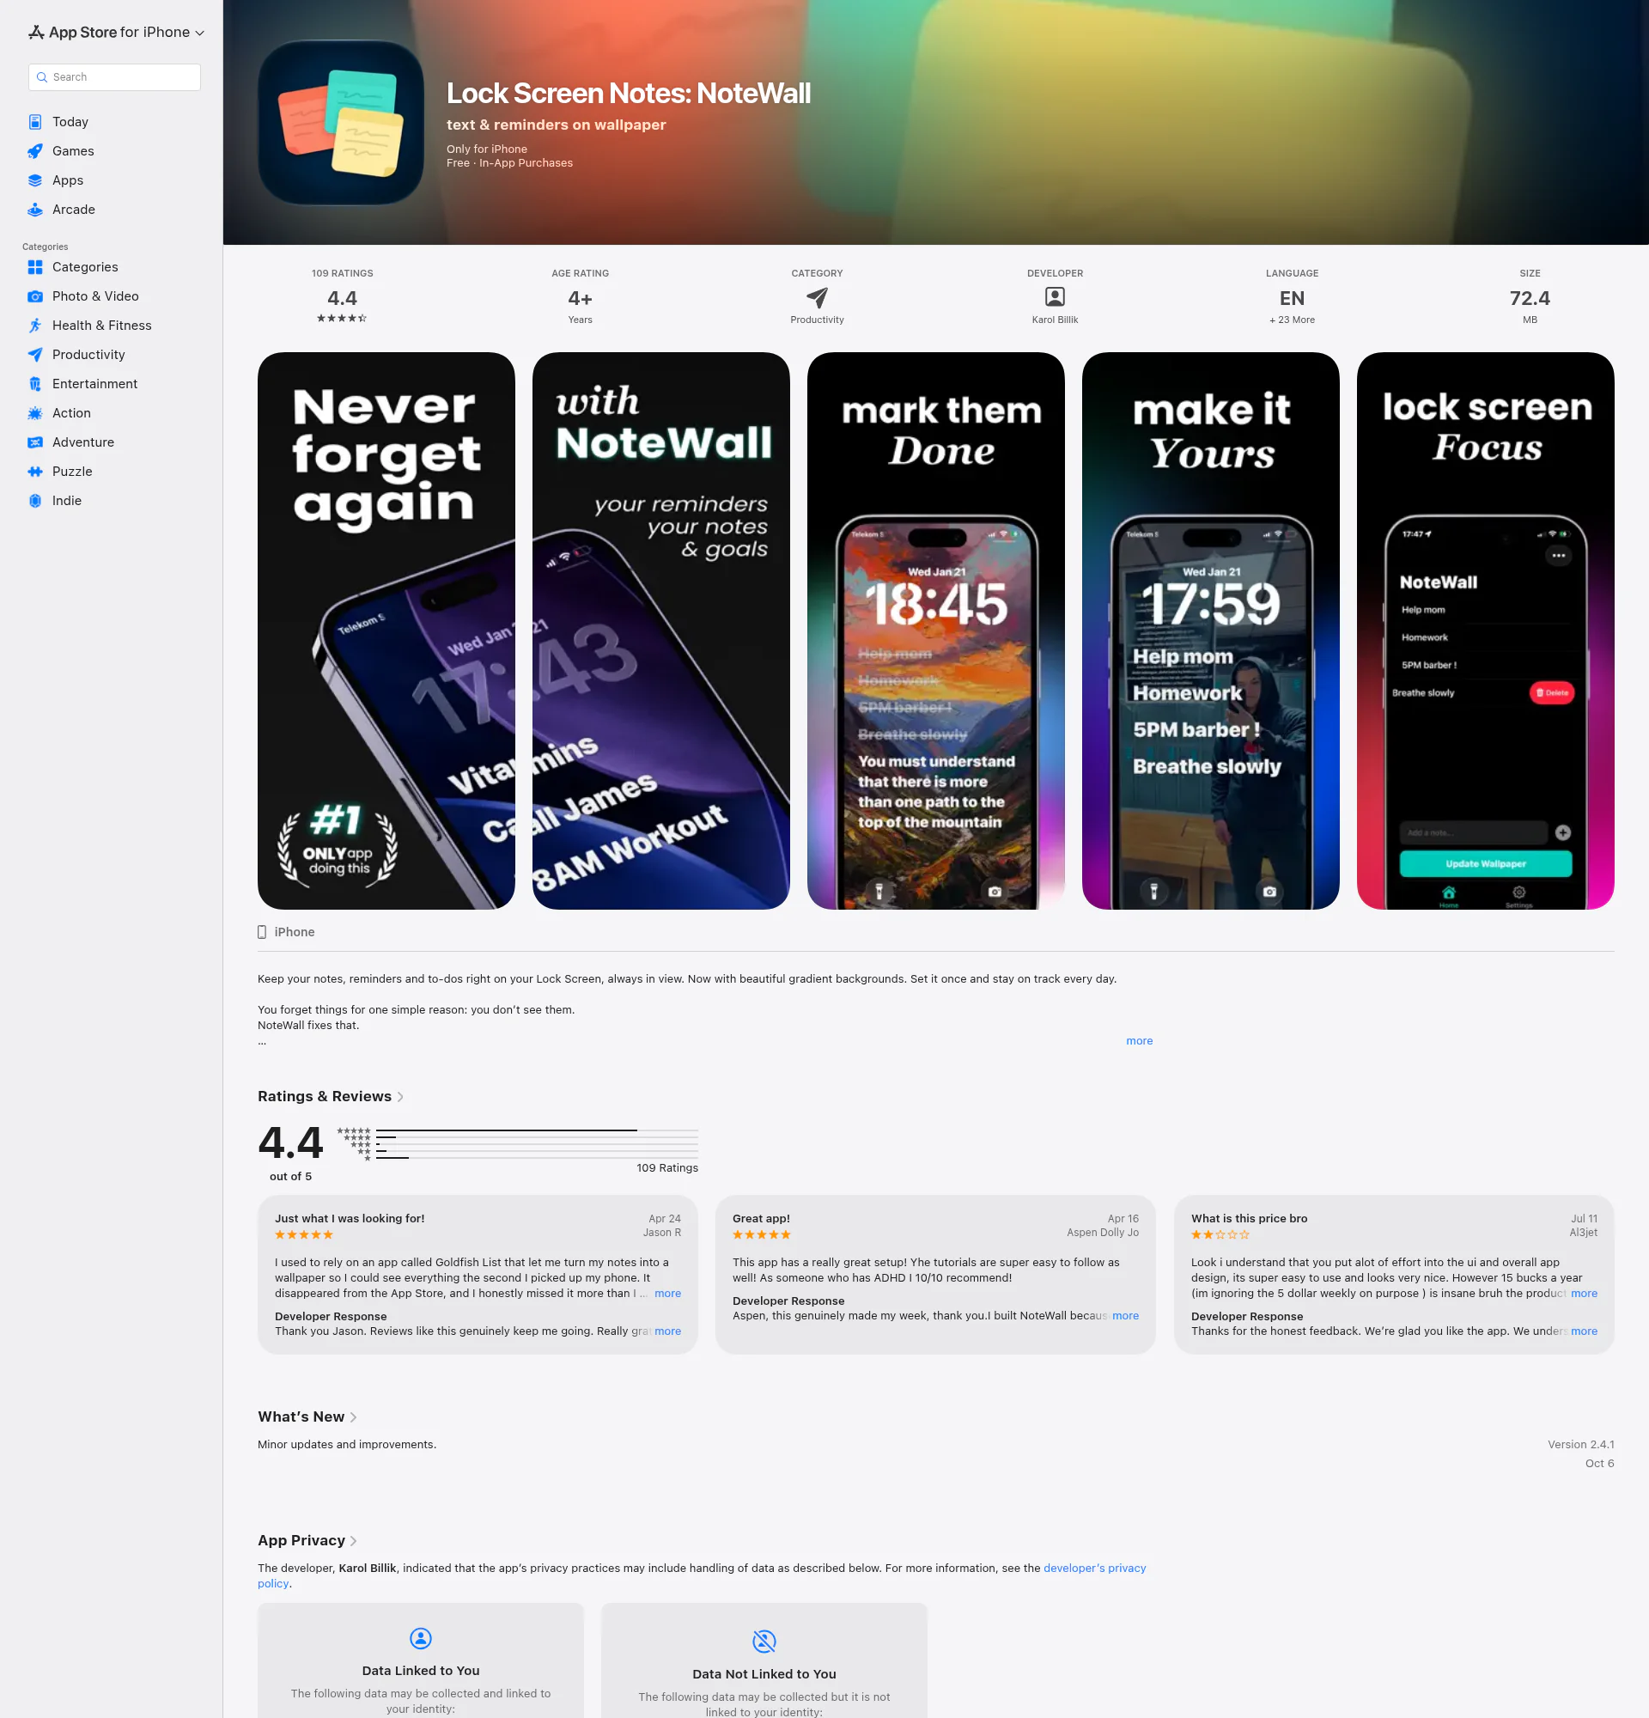Viewport: 1649px width, 1718px height.
Task: Click the Data Not Linked to You icon
Action: (764, 1641)
